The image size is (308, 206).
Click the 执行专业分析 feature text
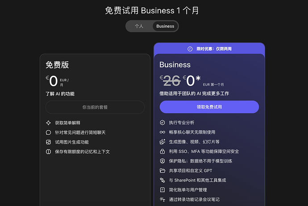[x=182, y=123]
